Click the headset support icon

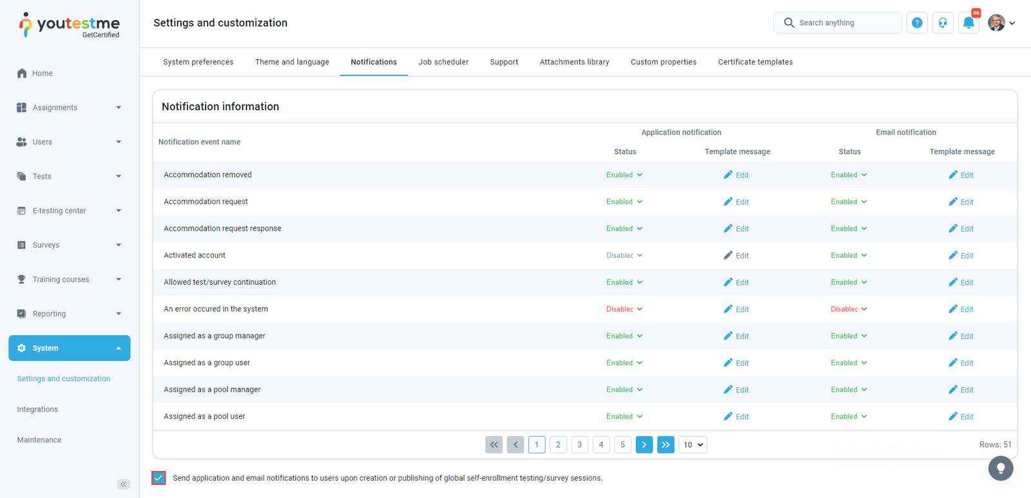pyautogui.click(x=943, y=23)
